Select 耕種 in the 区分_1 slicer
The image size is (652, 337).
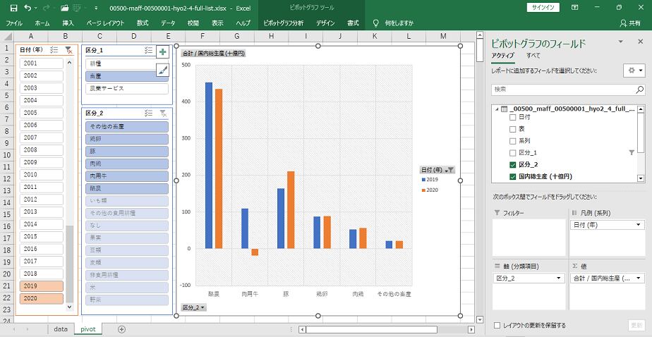[x=126, y=63]
